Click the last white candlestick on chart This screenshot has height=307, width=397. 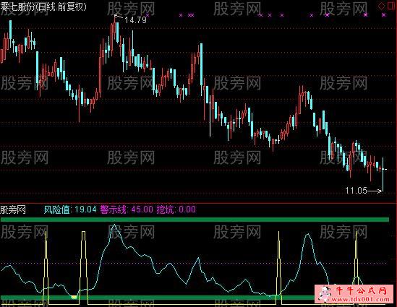(x=383, y=174)
